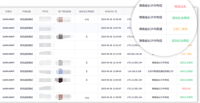
Task: Click 添加企业微信 status in the 12:08:05 row
Action: (x=186, y=71)
